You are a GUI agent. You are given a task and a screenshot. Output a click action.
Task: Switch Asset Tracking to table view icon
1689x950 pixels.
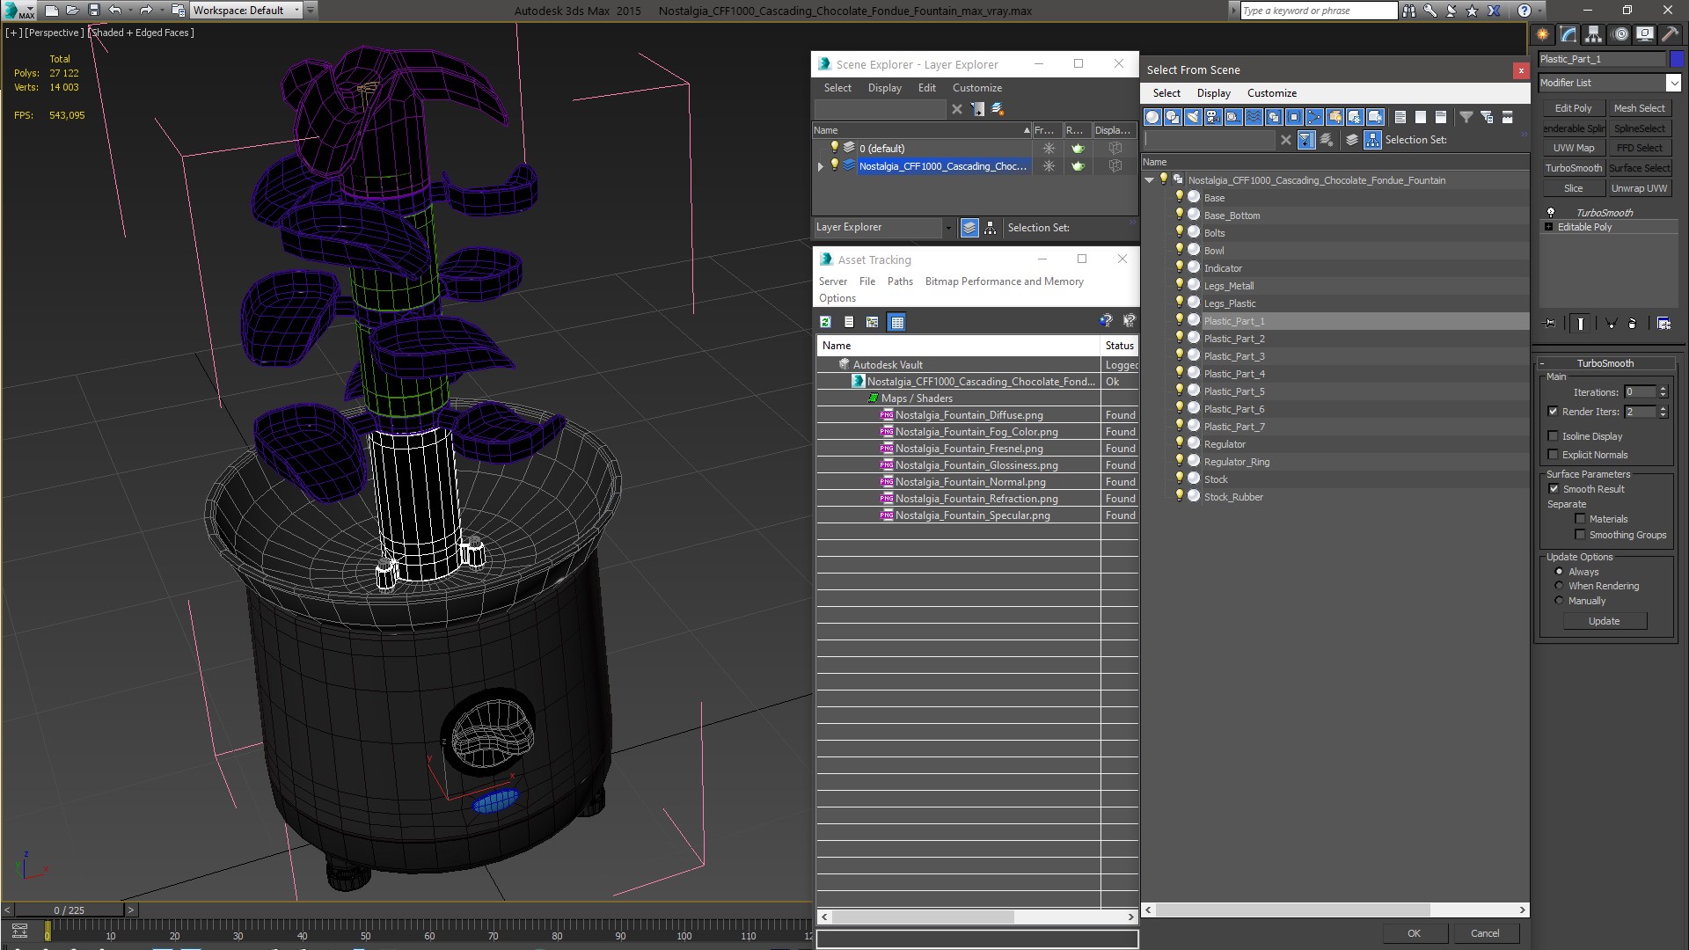(896, 322)
